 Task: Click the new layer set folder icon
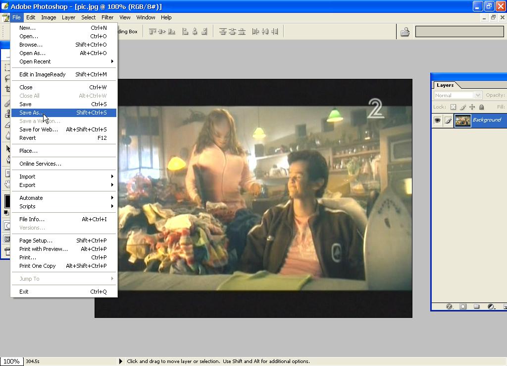pyautogui.click(x=476, y=306)
